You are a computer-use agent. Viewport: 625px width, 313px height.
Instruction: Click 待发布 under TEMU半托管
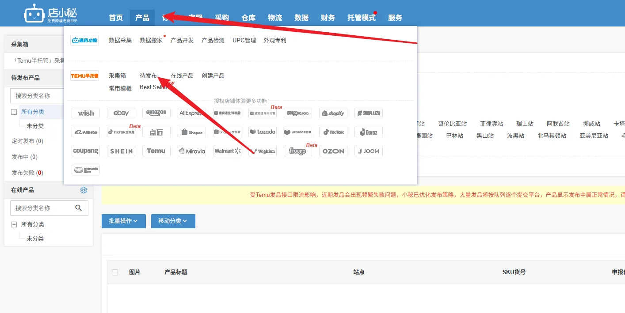148,75
